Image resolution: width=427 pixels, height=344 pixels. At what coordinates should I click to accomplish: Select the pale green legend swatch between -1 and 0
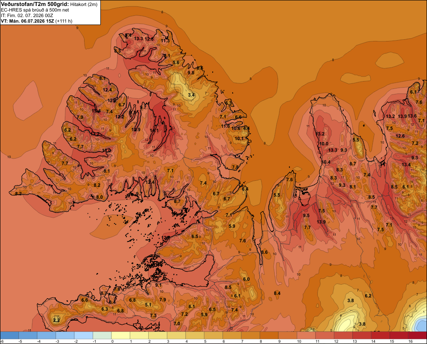pos(102,335)
